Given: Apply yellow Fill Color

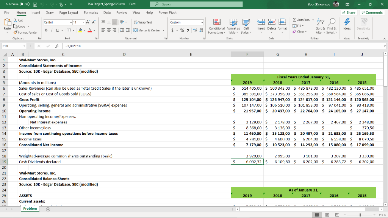Looking at the screenshot, I should [x=80, y=30].
